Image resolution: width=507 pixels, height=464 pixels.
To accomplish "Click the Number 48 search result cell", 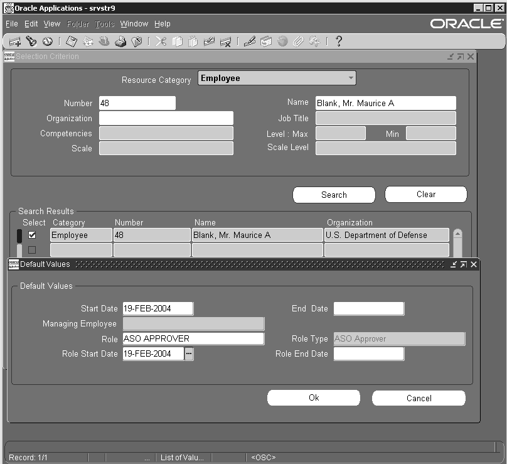I will [152, 235].
